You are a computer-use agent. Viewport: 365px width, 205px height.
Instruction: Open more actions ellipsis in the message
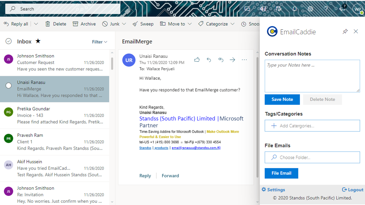click(244, 60)
